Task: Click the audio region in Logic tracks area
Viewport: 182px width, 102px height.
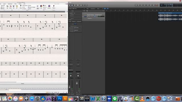Action: coord(170,16)
